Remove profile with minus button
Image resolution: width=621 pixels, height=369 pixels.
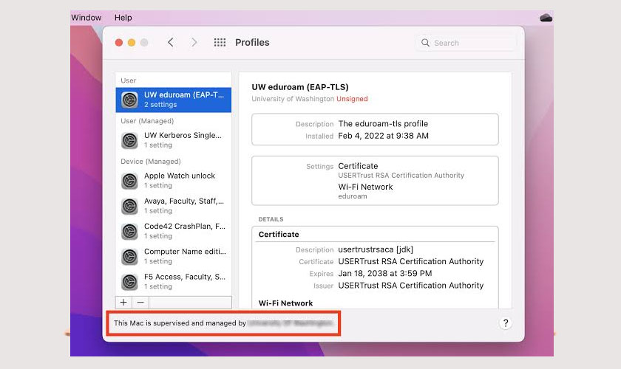140,303
